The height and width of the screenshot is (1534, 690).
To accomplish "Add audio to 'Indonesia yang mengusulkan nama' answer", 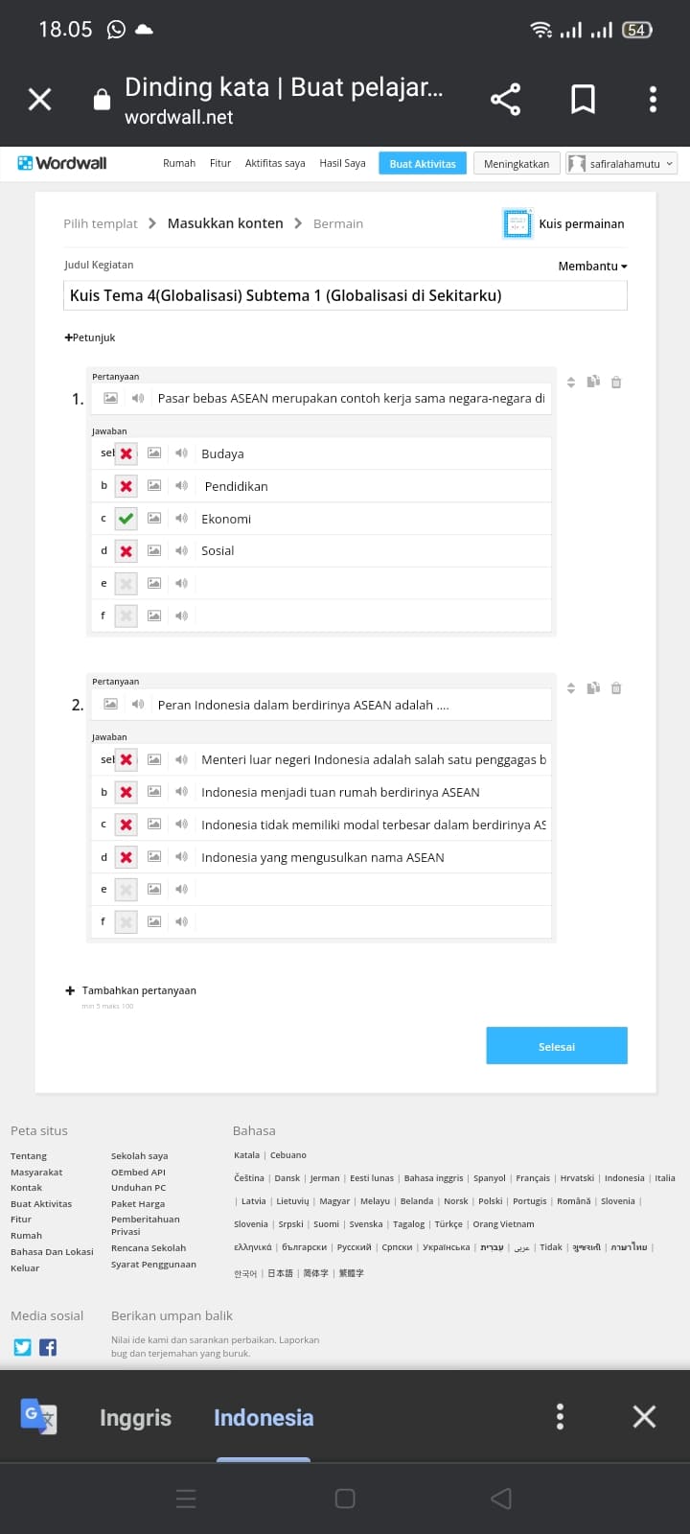I will [x=181, y=857].
